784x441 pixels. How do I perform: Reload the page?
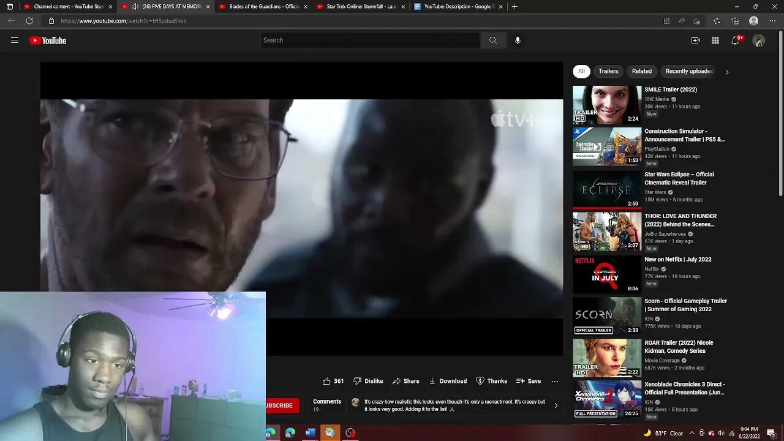click(29, 21)
